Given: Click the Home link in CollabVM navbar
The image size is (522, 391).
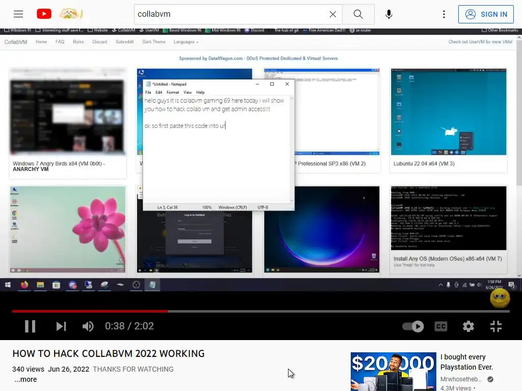Looking at the screenshot, I should [x=41, y=42].
